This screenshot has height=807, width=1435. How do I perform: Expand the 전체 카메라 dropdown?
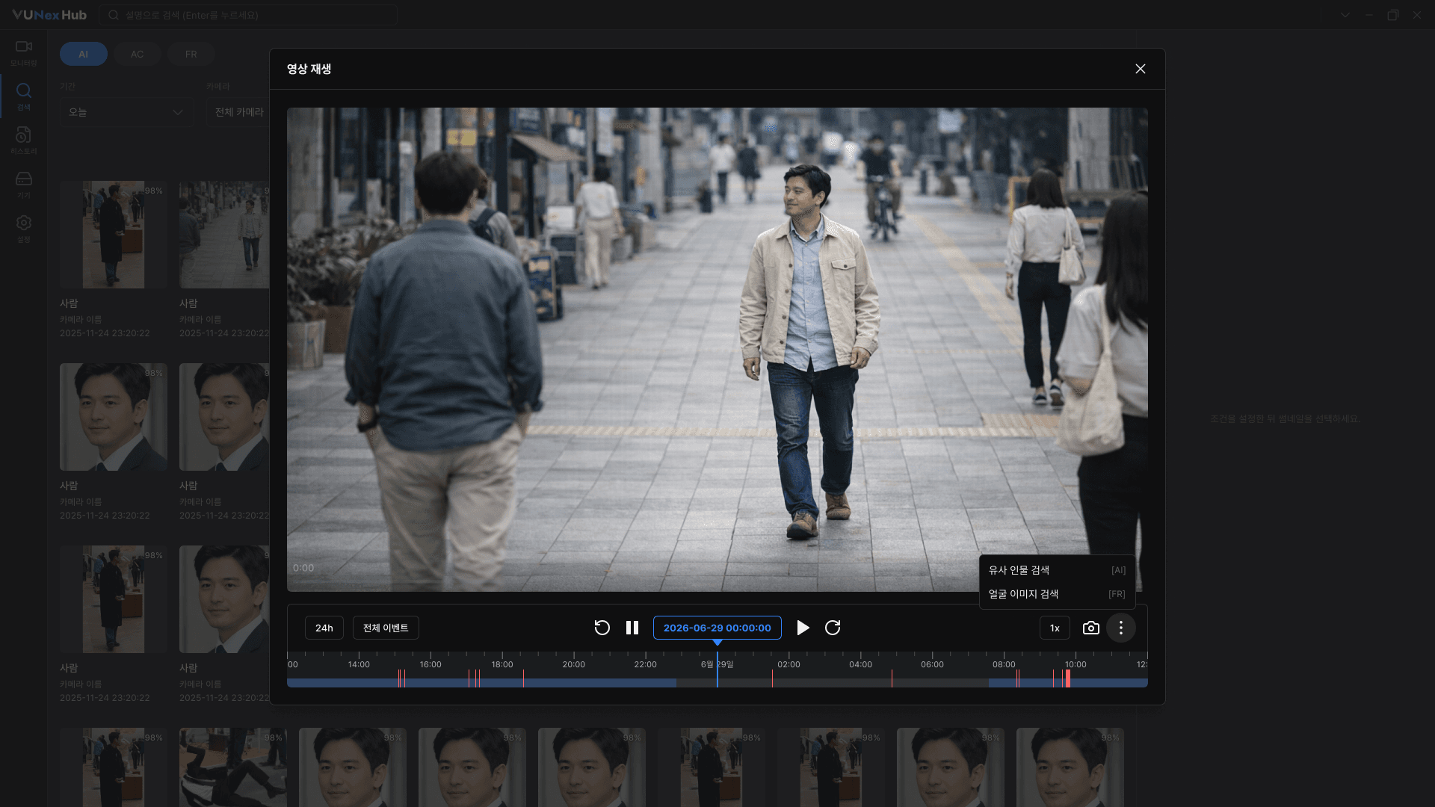click(x=239, y=112)
